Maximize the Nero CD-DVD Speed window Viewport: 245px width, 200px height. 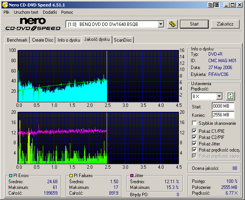[x=232, y=5]
